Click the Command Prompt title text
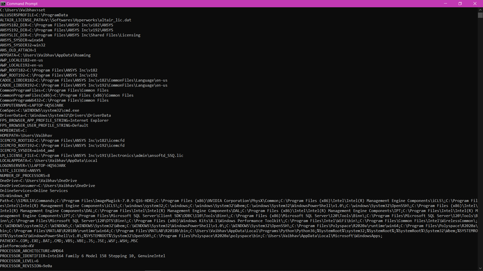This screenshot has height=271, width=483. (x=22, y=4)
